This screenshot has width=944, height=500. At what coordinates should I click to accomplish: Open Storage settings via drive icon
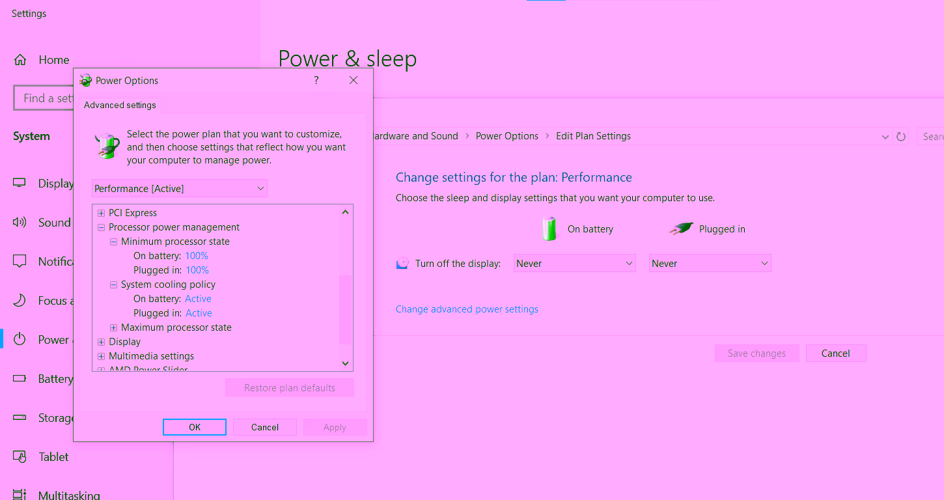(x=20, y=417)
